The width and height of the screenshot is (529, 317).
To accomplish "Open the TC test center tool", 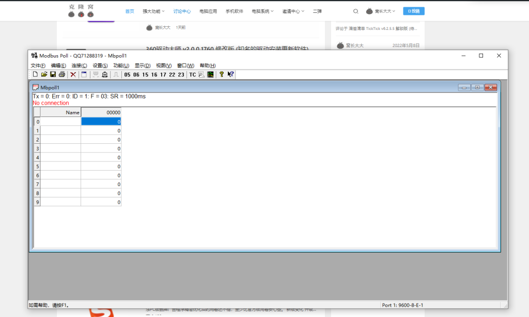I will [192, 75].
